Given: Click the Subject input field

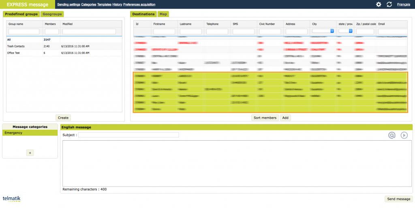Looking at the screenshot, I should pos(128,135).
